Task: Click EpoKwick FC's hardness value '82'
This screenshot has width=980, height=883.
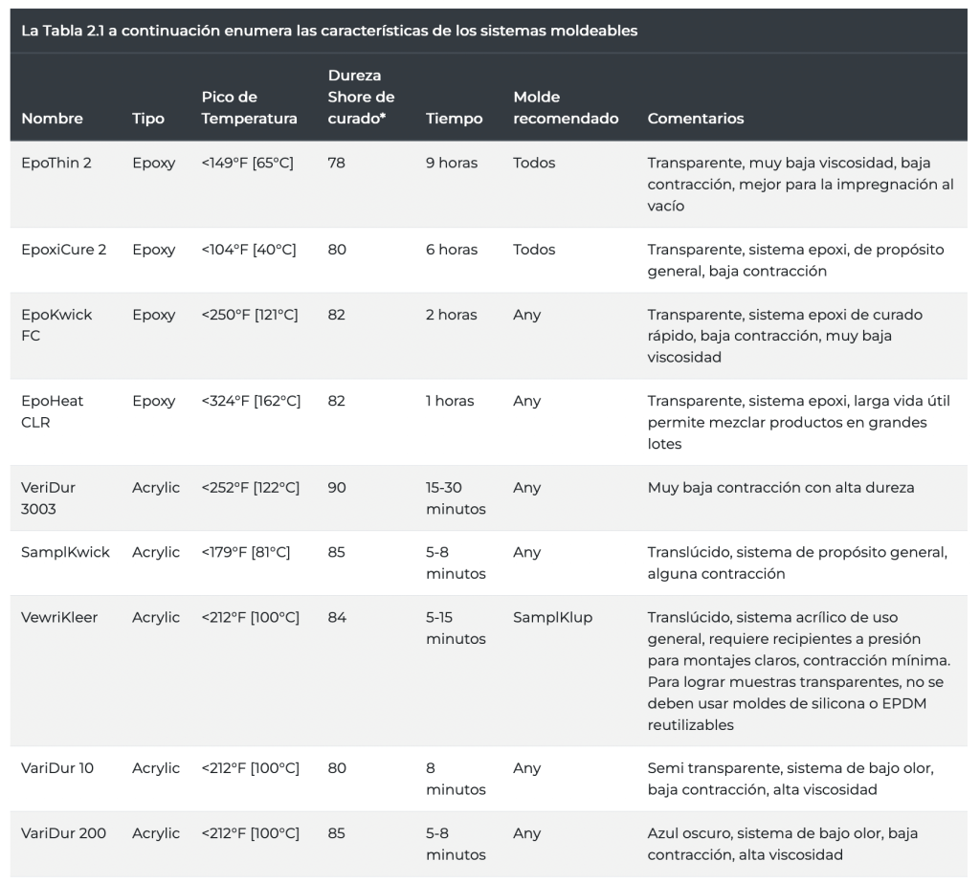Action: (336, 315)
